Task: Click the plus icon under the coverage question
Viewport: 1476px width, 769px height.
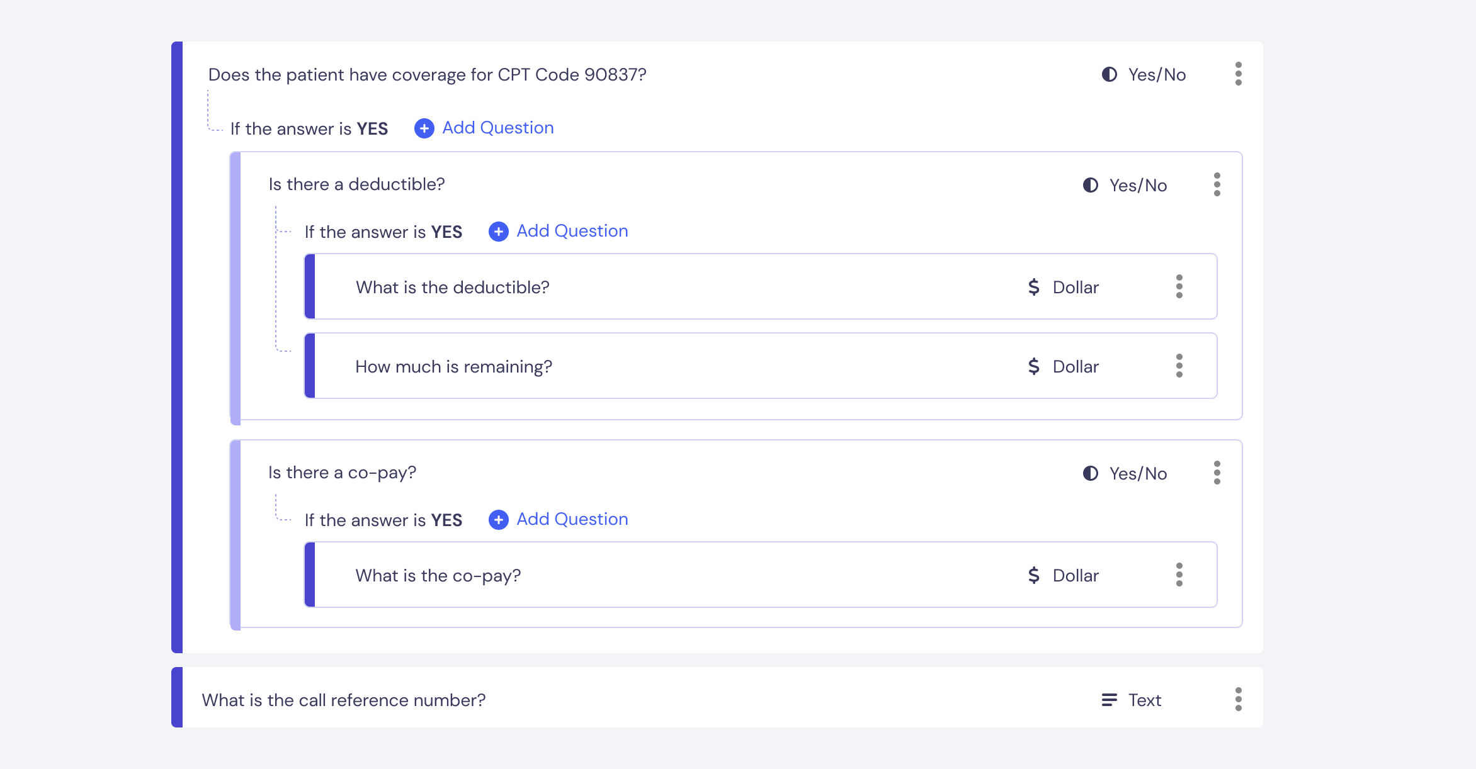Action: 424,128
